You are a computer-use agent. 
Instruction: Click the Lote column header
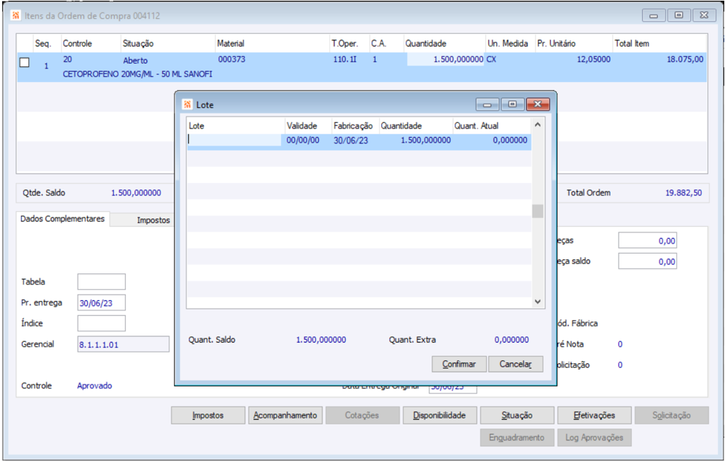pyautogui.click(x=236, y=126)
